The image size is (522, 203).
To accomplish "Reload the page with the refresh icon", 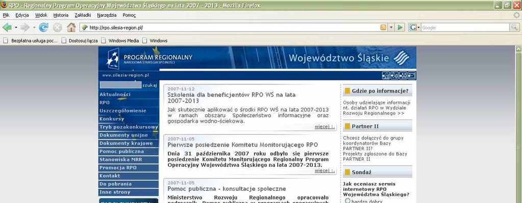I will click(x=43, y=27).
